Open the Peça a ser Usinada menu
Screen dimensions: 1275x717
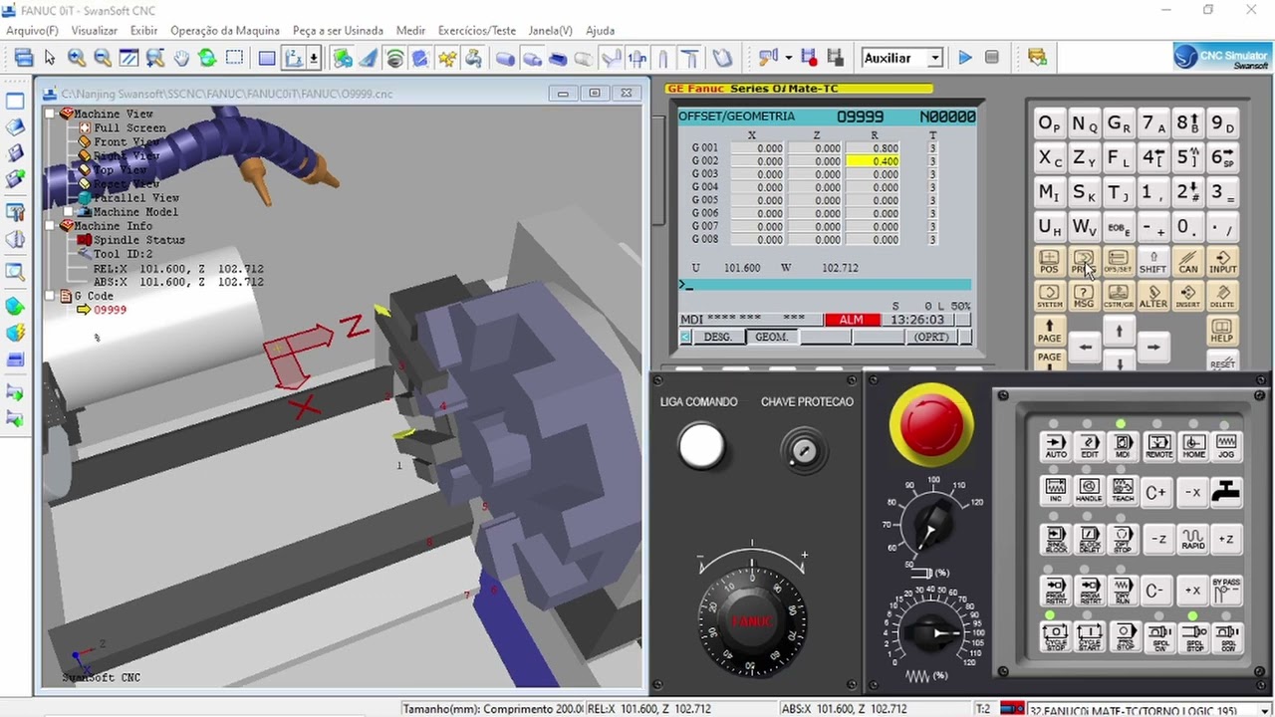click(x=338, y=31)
